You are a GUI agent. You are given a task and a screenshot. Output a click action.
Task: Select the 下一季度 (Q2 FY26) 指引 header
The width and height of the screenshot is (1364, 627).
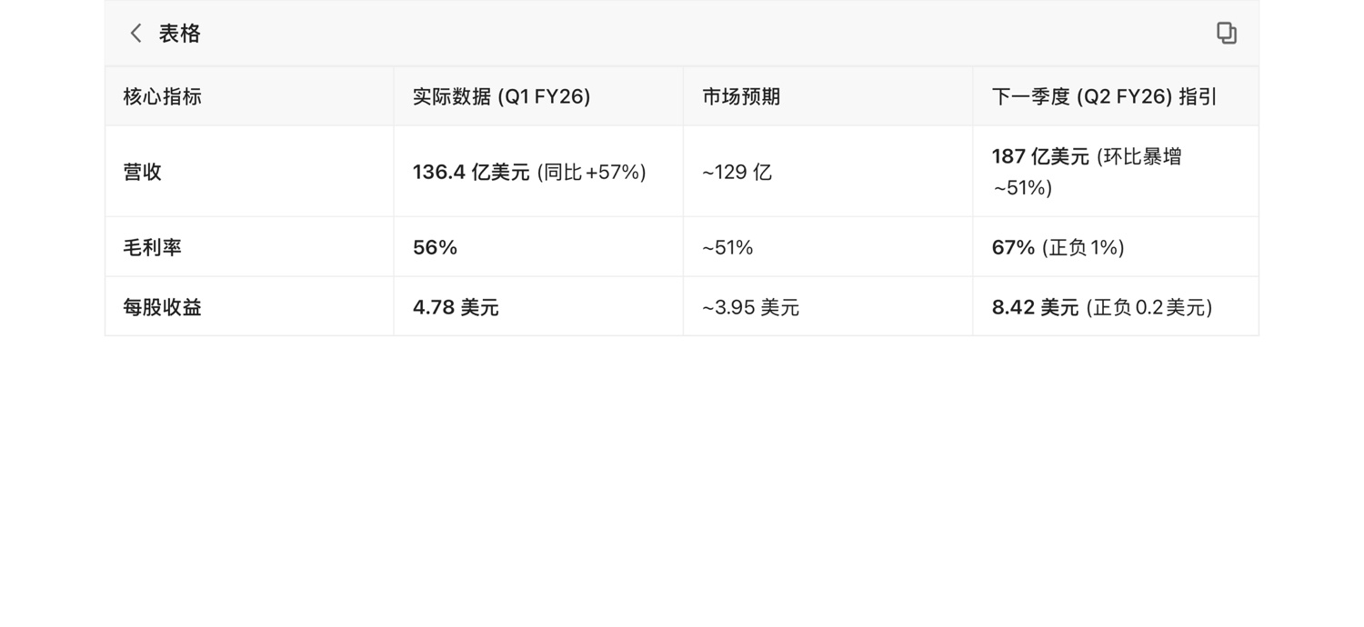point(1104,96)
